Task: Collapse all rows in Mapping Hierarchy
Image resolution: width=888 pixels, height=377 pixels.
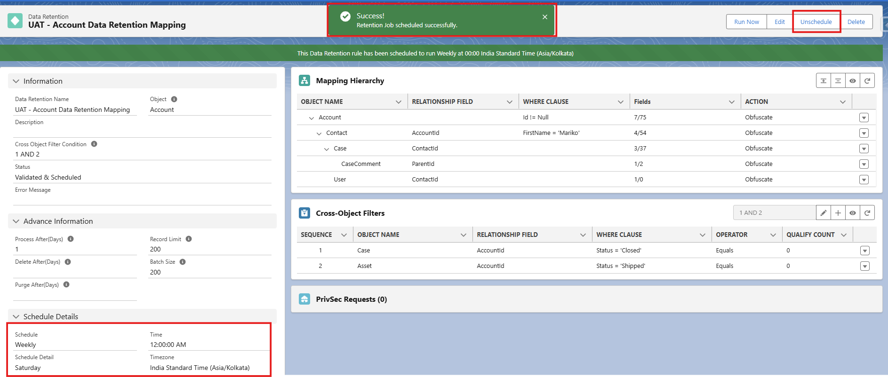Action: 838,81
